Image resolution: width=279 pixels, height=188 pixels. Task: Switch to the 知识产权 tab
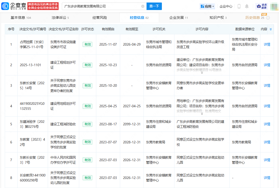pos(218,18)
